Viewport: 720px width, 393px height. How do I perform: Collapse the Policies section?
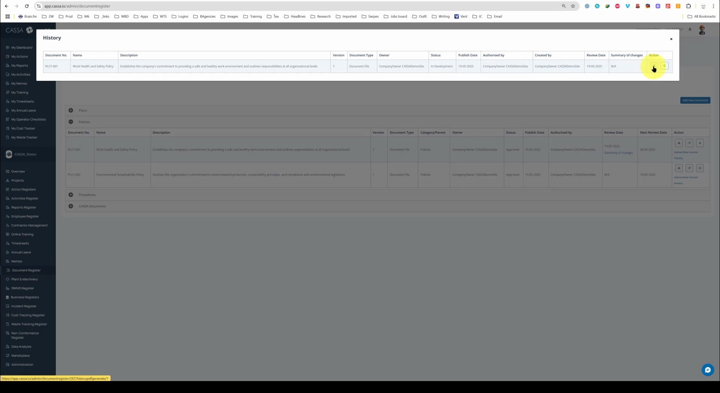point(71,122)
